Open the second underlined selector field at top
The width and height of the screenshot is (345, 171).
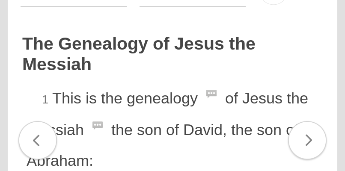193,3
